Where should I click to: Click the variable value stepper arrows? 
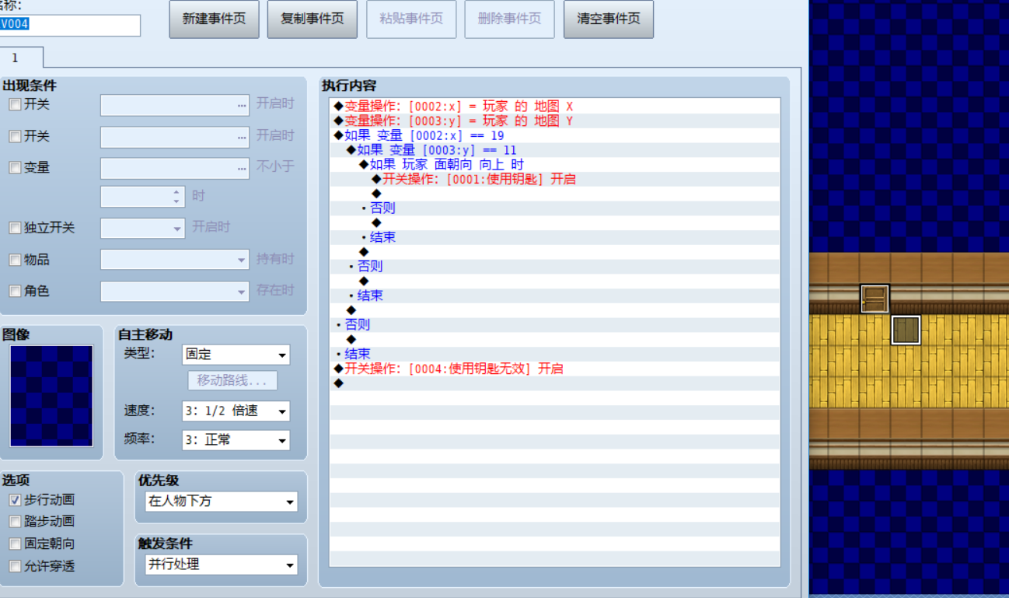tap(177, 197)
